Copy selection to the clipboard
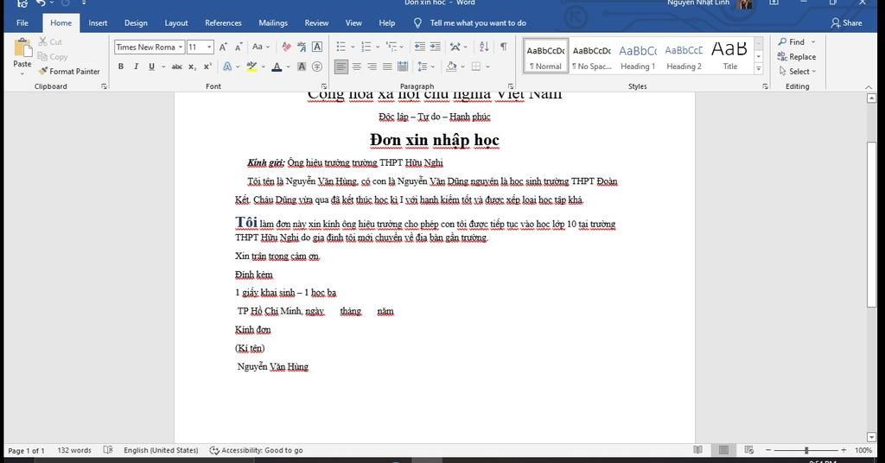The image size is (885, 463). tap(53, 56)
